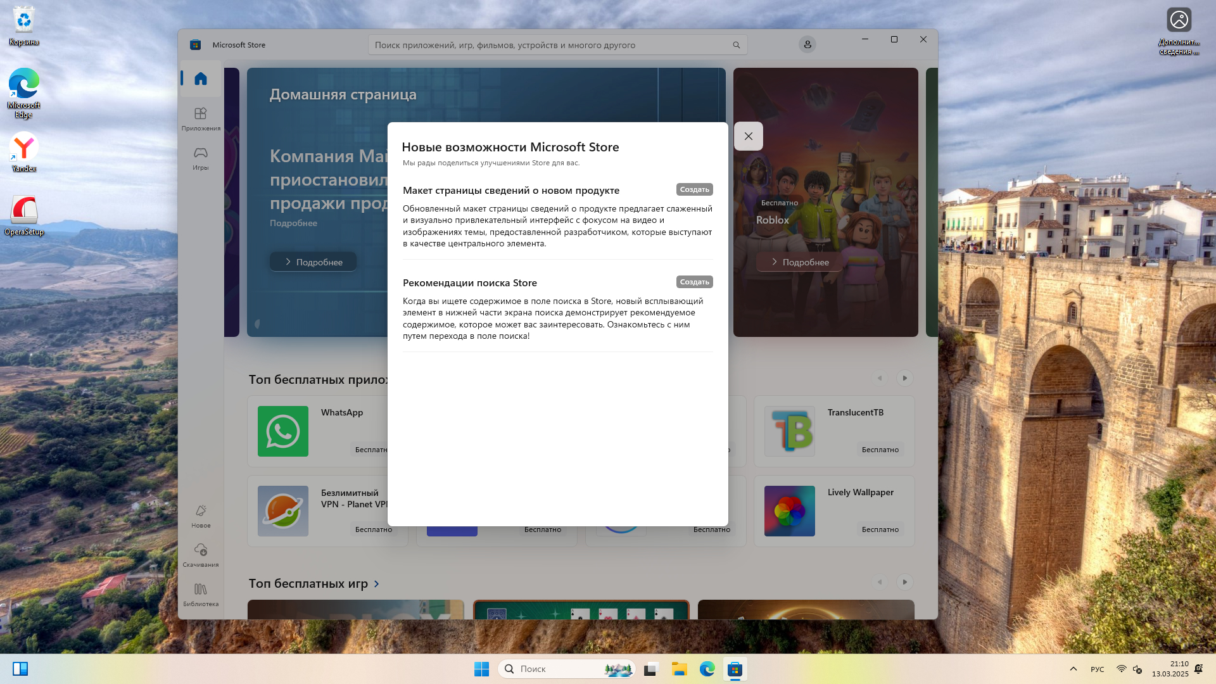Click Создать badge next to search recommendations
This screenshot has height=684, width=1216.
click(694, 282)
